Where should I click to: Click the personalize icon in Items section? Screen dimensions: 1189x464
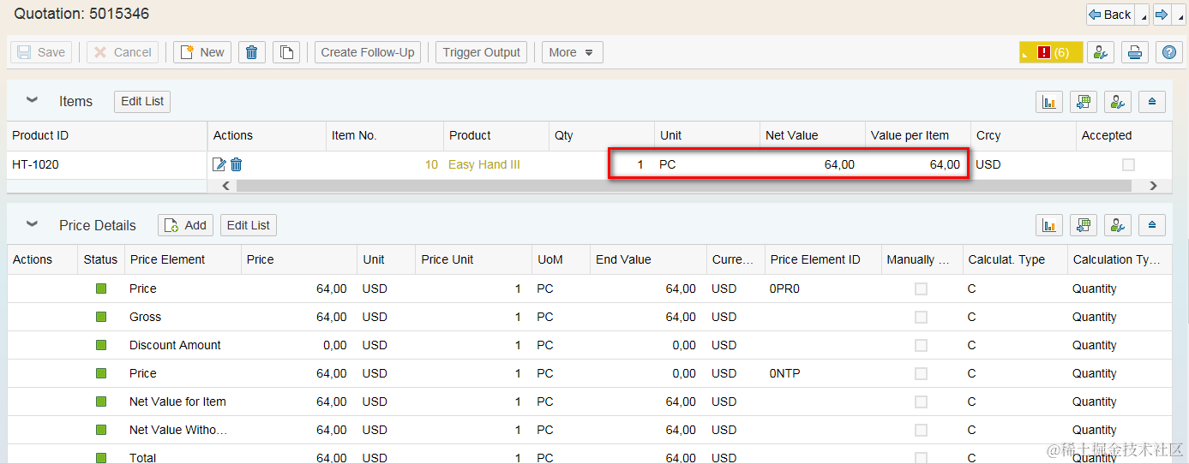tap(1117, 102)
